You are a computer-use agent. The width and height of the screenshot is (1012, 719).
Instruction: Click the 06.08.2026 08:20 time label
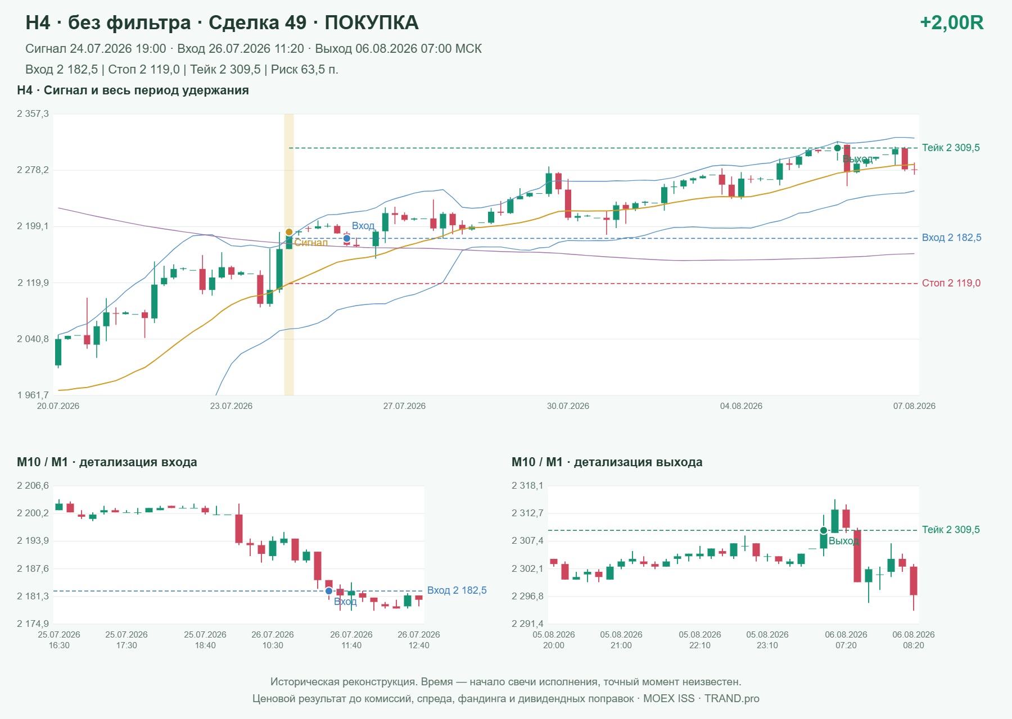[x=914, y=640]
